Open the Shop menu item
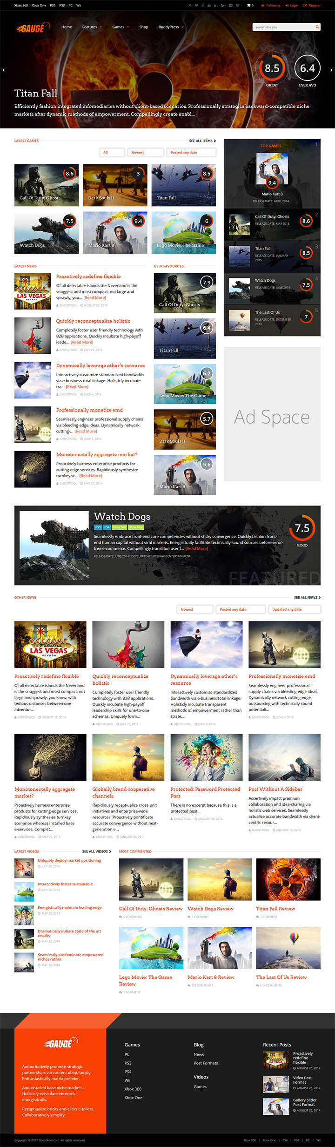Image resolution: width=335 pixels, height=1147 pixels. 144,27
